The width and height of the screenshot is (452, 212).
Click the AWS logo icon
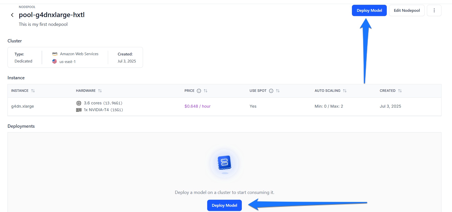(55, 54)
